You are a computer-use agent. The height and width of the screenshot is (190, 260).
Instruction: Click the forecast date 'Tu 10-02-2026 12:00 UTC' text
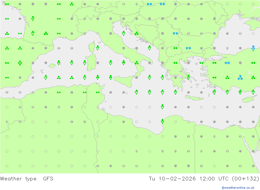point(185,179)
